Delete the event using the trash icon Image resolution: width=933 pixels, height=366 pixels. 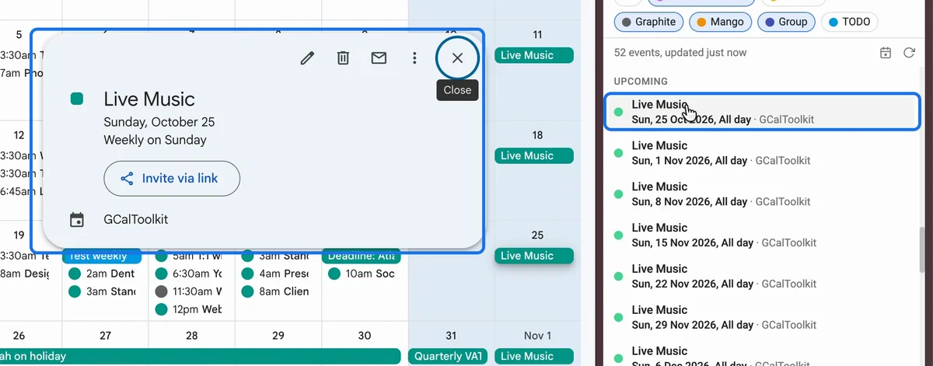tap(343, 58)
